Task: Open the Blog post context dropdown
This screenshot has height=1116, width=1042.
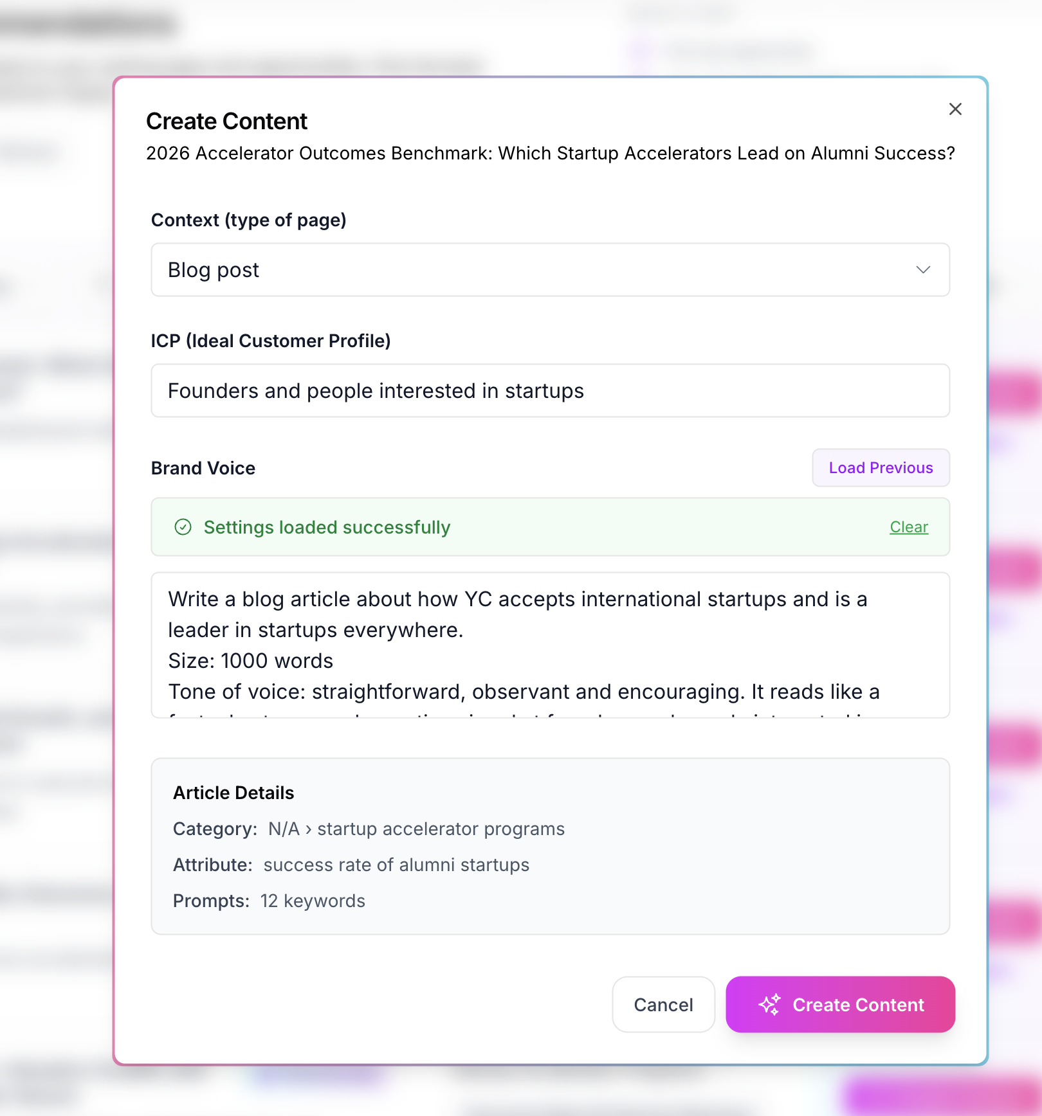Action: pos(549,270)
